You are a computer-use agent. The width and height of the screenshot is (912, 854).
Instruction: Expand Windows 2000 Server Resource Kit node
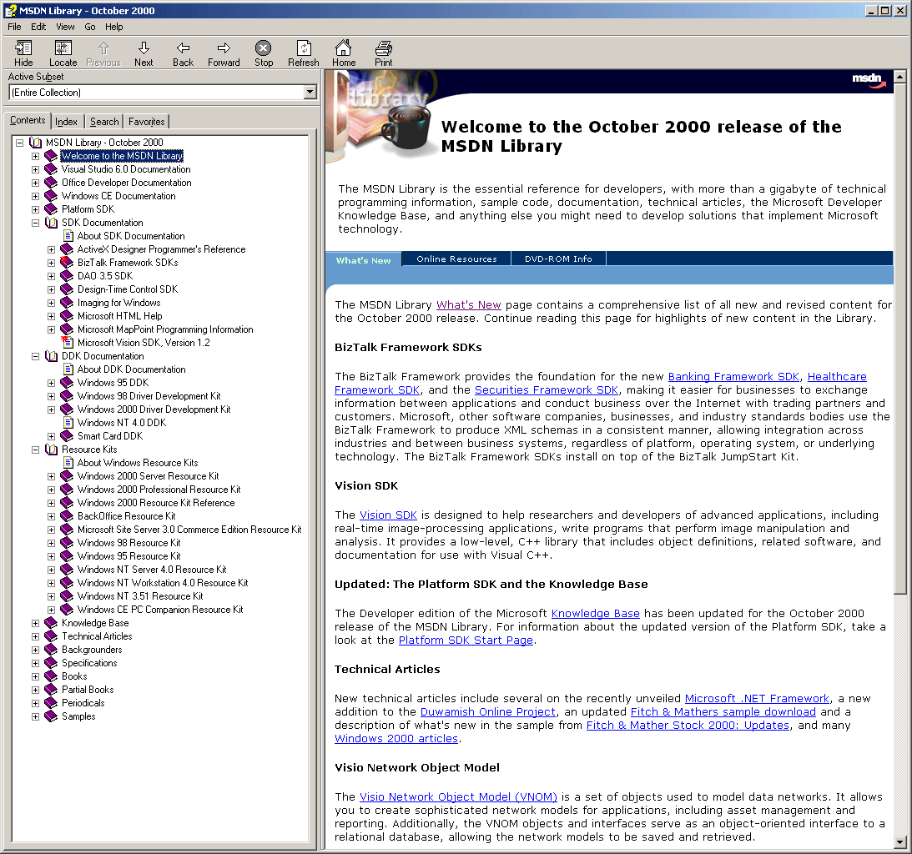click(x=51, y=477)
